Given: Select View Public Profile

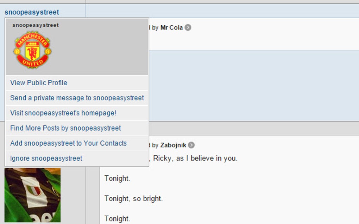Looking at the screenshot, I should [39, 83].
